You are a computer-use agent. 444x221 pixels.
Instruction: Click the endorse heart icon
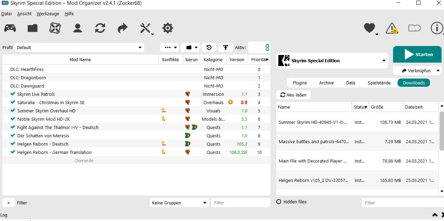coord(369,28)
